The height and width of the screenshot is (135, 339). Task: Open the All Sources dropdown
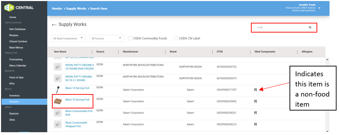pyautogui.click(x=107, y=38)
